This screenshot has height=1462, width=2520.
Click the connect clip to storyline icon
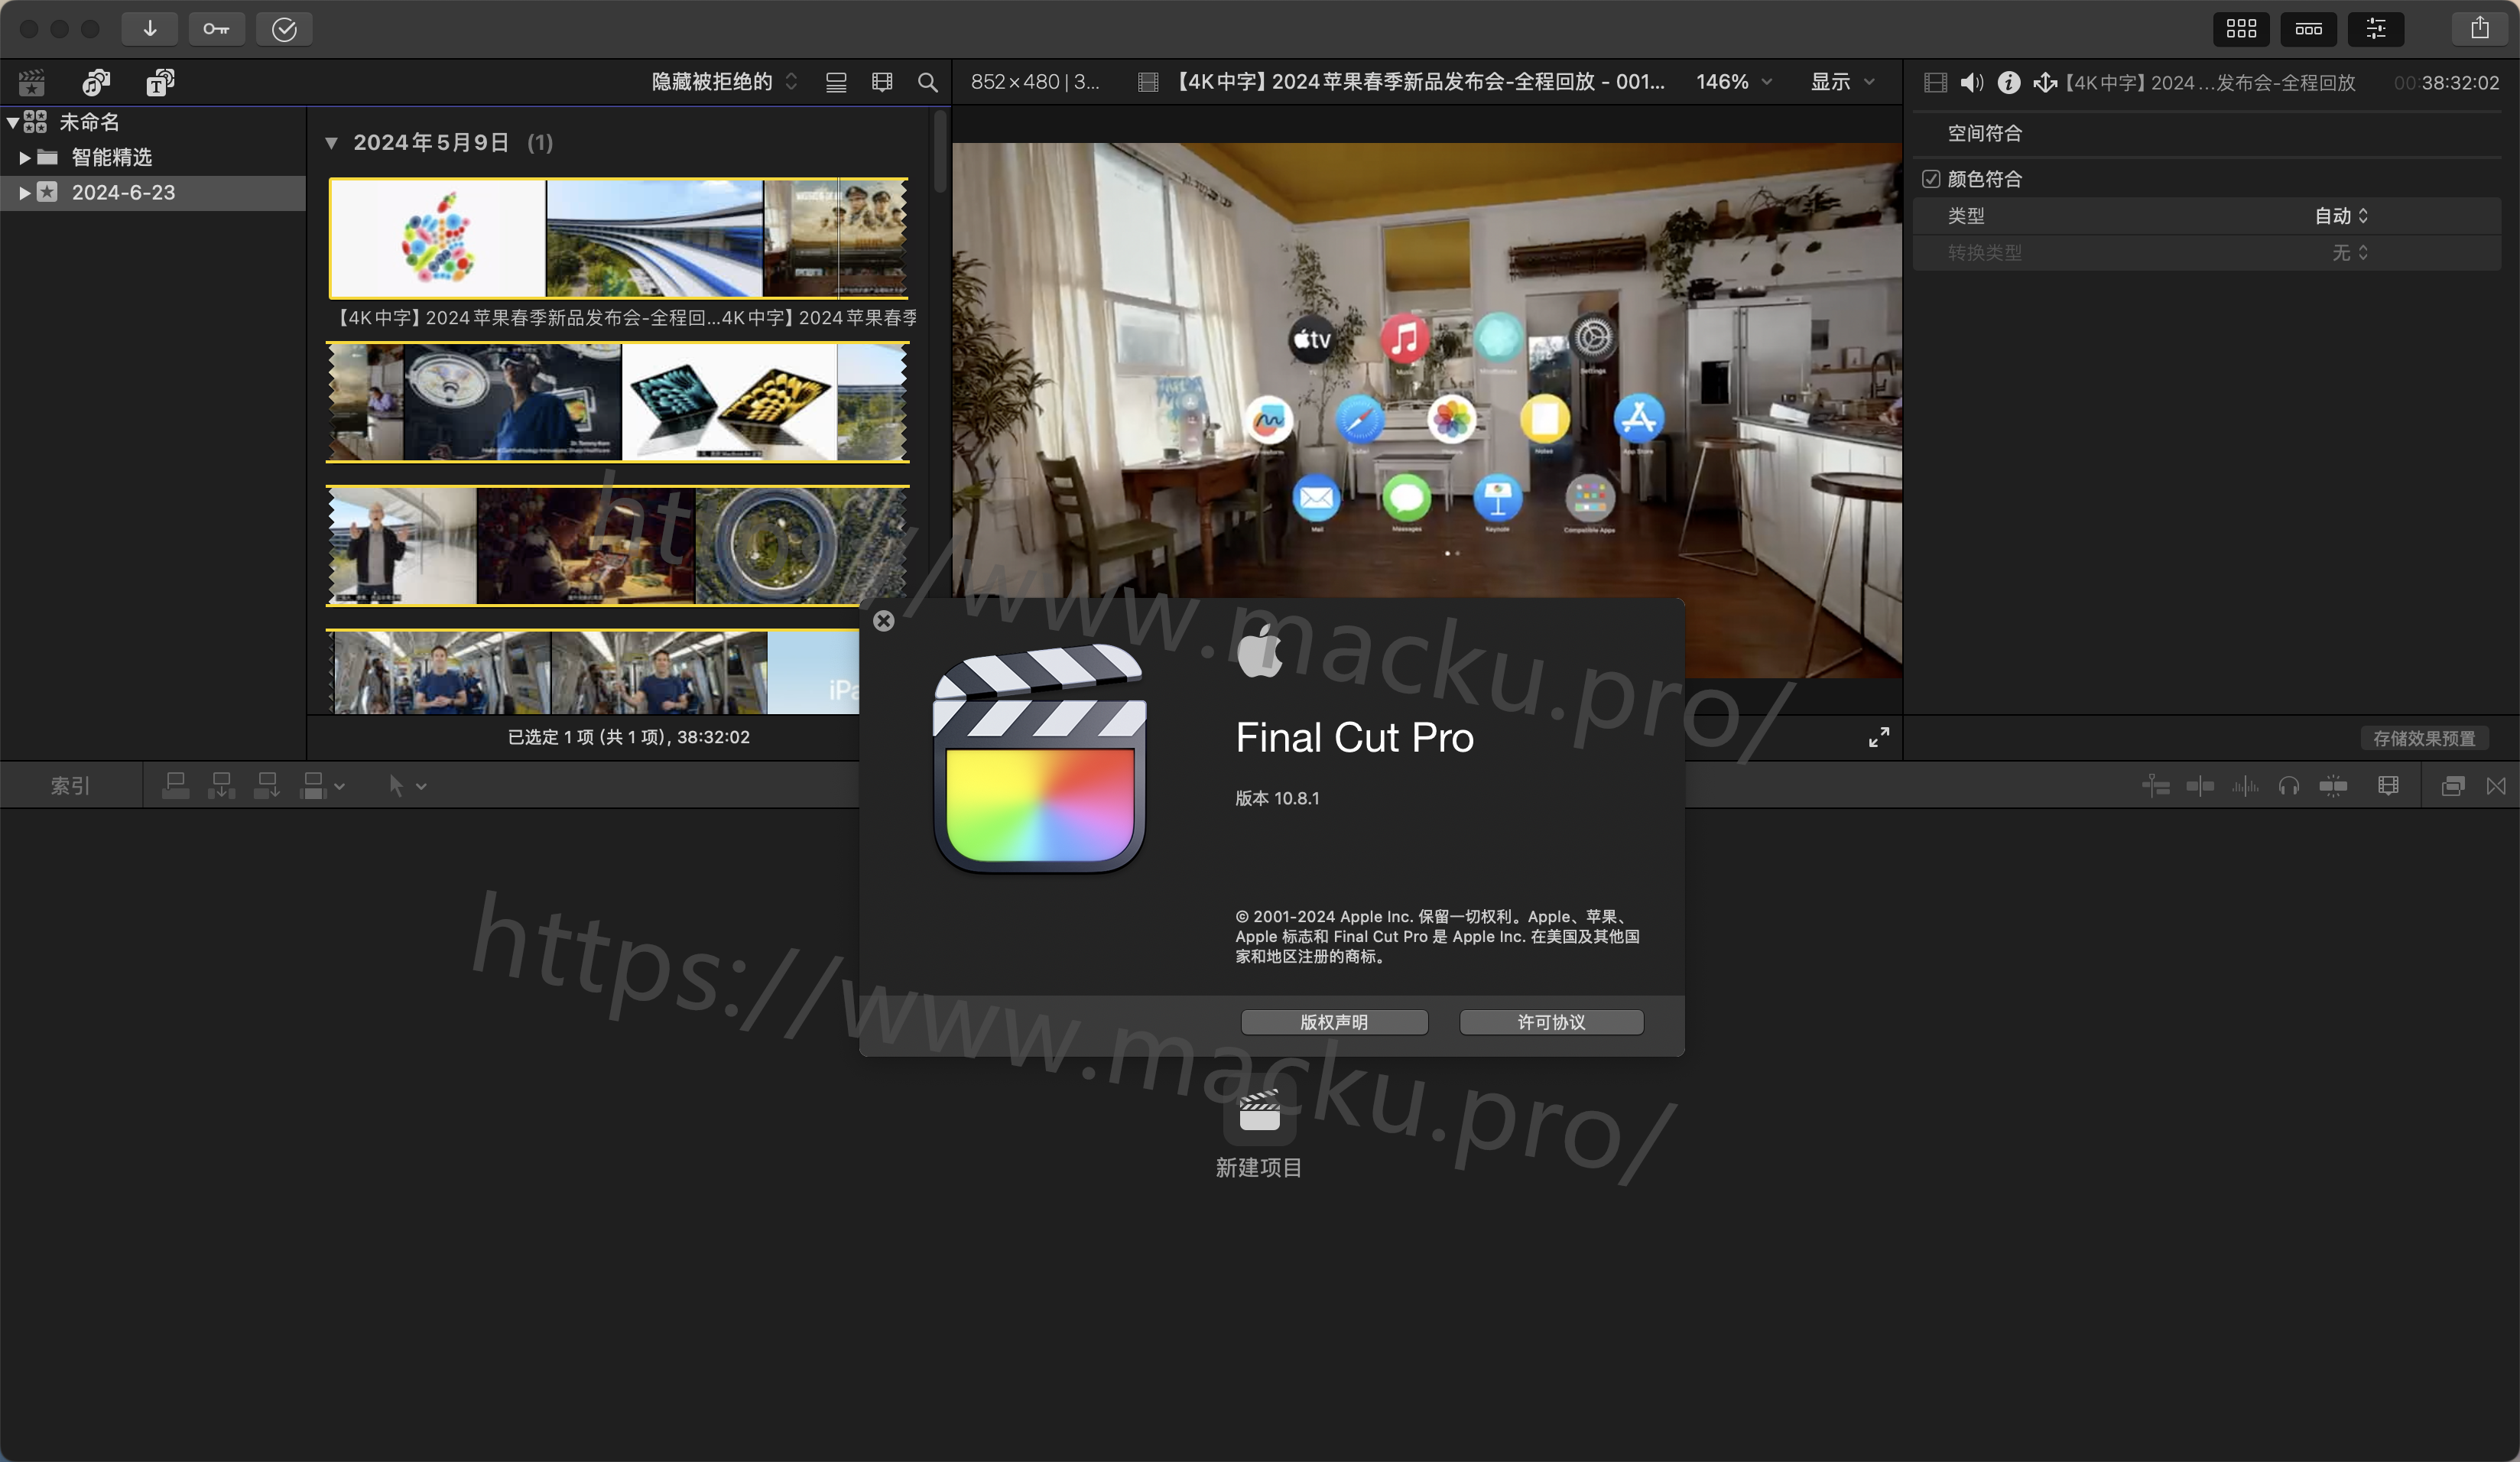[x=176, y=786]
